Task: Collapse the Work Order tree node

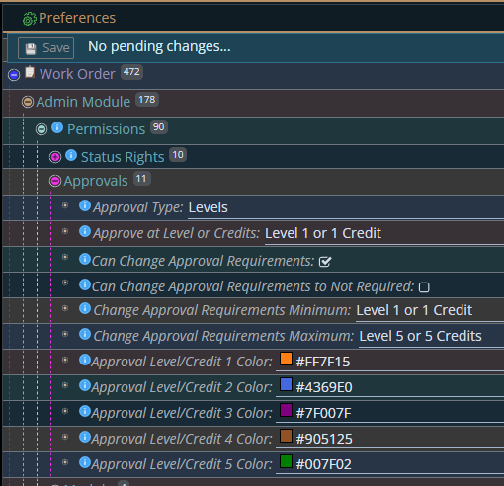Action: [14, 75]
